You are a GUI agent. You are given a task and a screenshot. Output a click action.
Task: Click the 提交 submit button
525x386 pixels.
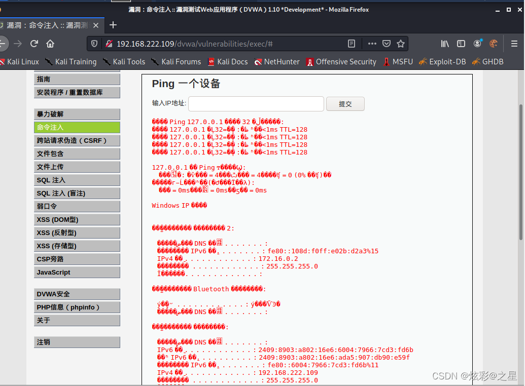(x=345, y=104)
